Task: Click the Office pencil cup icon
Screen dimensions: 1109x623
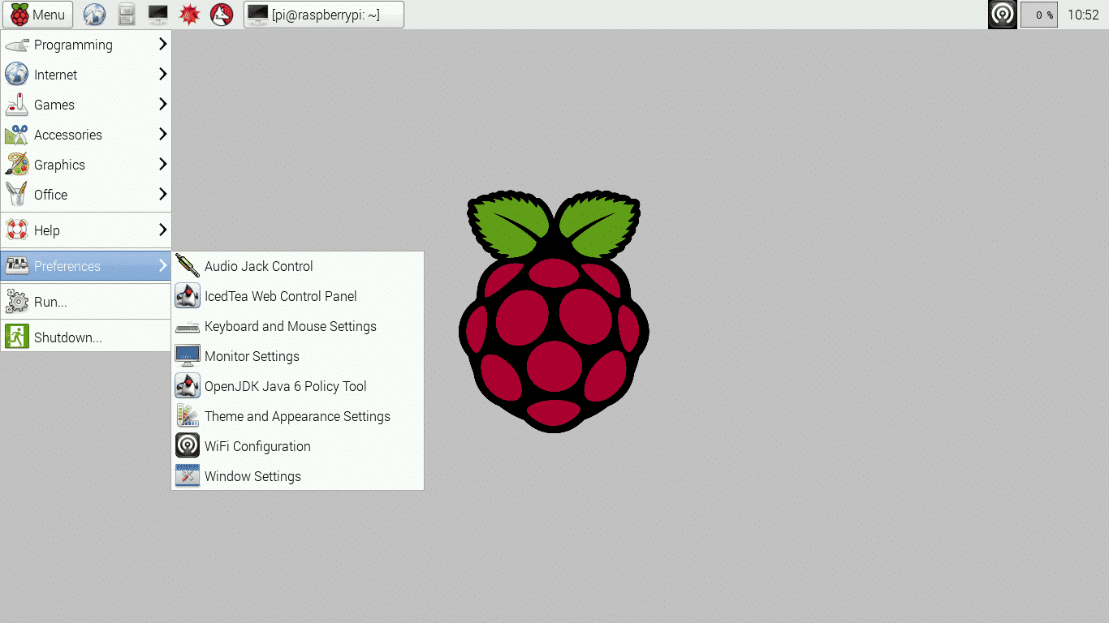Action: click(x=17, y=195)
